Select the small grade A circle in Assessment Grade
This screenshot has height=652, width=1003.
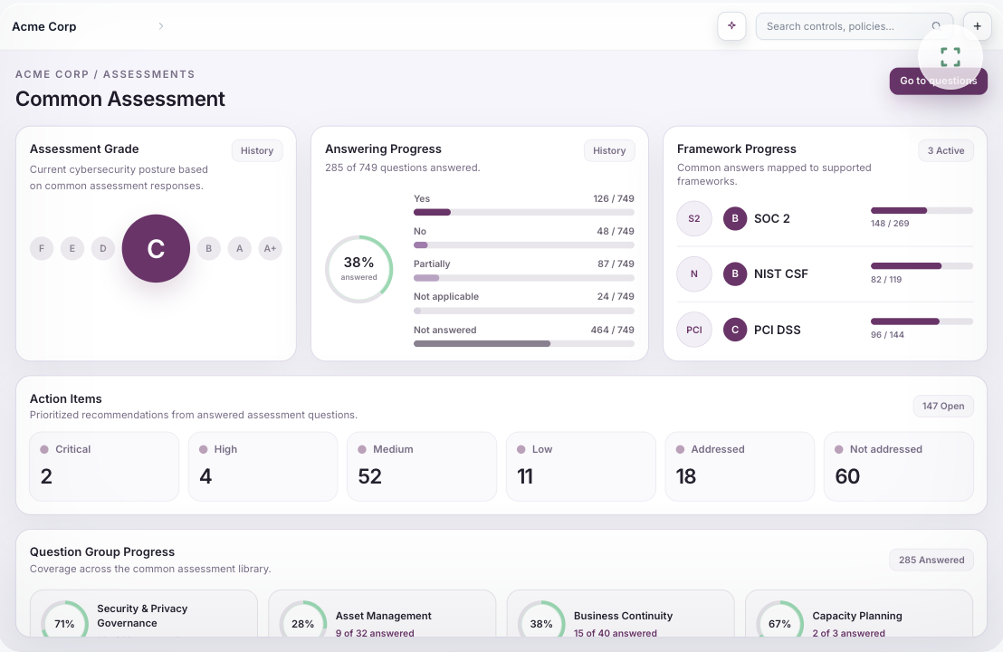[240, 248]
